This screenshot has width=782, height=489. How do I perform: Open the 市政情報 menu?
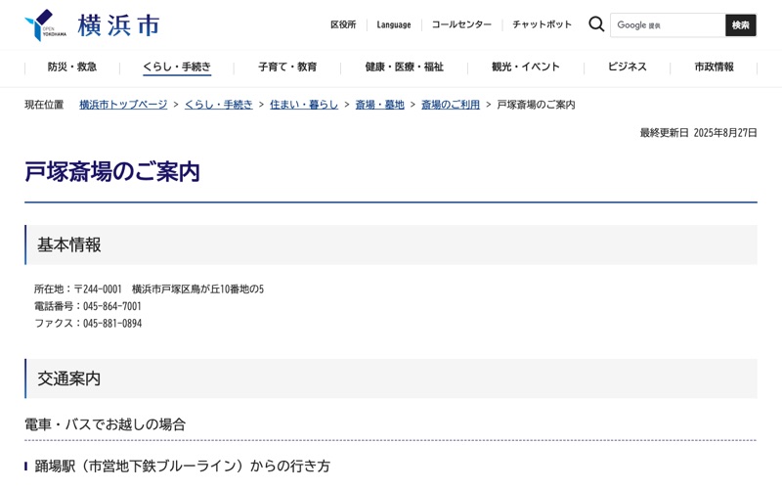point(714,67)
